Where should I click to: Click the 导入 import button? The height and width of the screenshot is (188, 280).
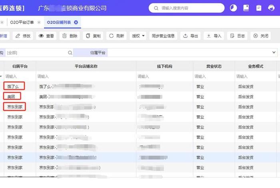point(214,36)
